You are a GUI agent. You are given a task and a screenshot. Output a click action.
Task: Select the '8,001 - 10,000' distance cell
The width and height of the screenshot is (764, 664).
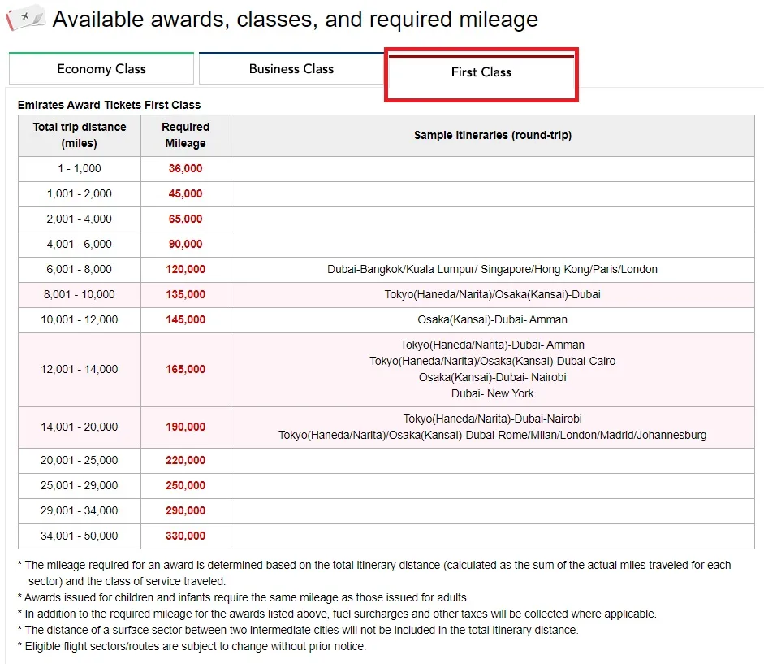click(80, 295)
